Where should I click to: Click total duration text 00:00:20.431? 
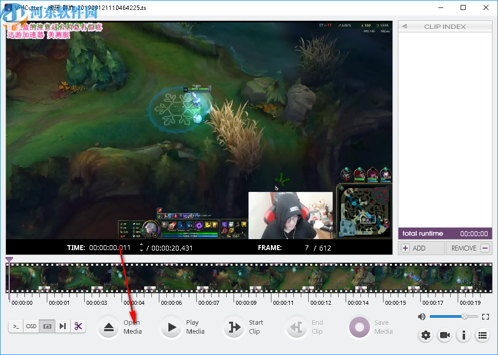coord(172,248)
